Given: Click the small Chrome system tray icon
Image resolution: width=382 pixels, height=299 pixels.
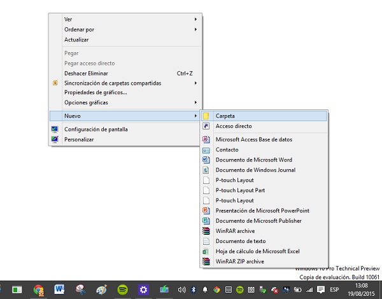Looking at the screenshot, I should click(x=216, y=289).
